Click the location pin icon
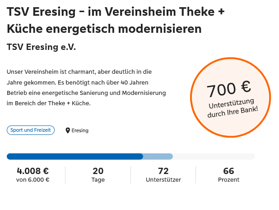279x210 pixels. tap(68, 130)
